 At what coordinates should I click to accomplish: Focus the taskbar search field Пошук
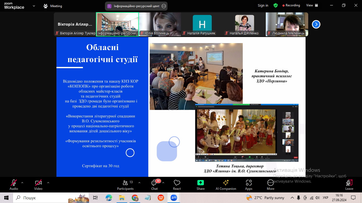[x=50, y=198]
